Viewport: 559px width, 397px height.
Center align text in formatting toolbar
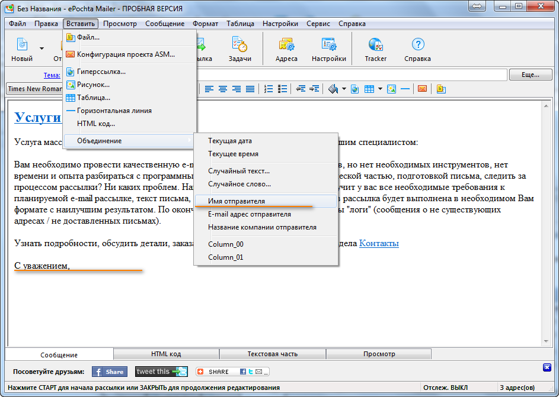(223, 89)
